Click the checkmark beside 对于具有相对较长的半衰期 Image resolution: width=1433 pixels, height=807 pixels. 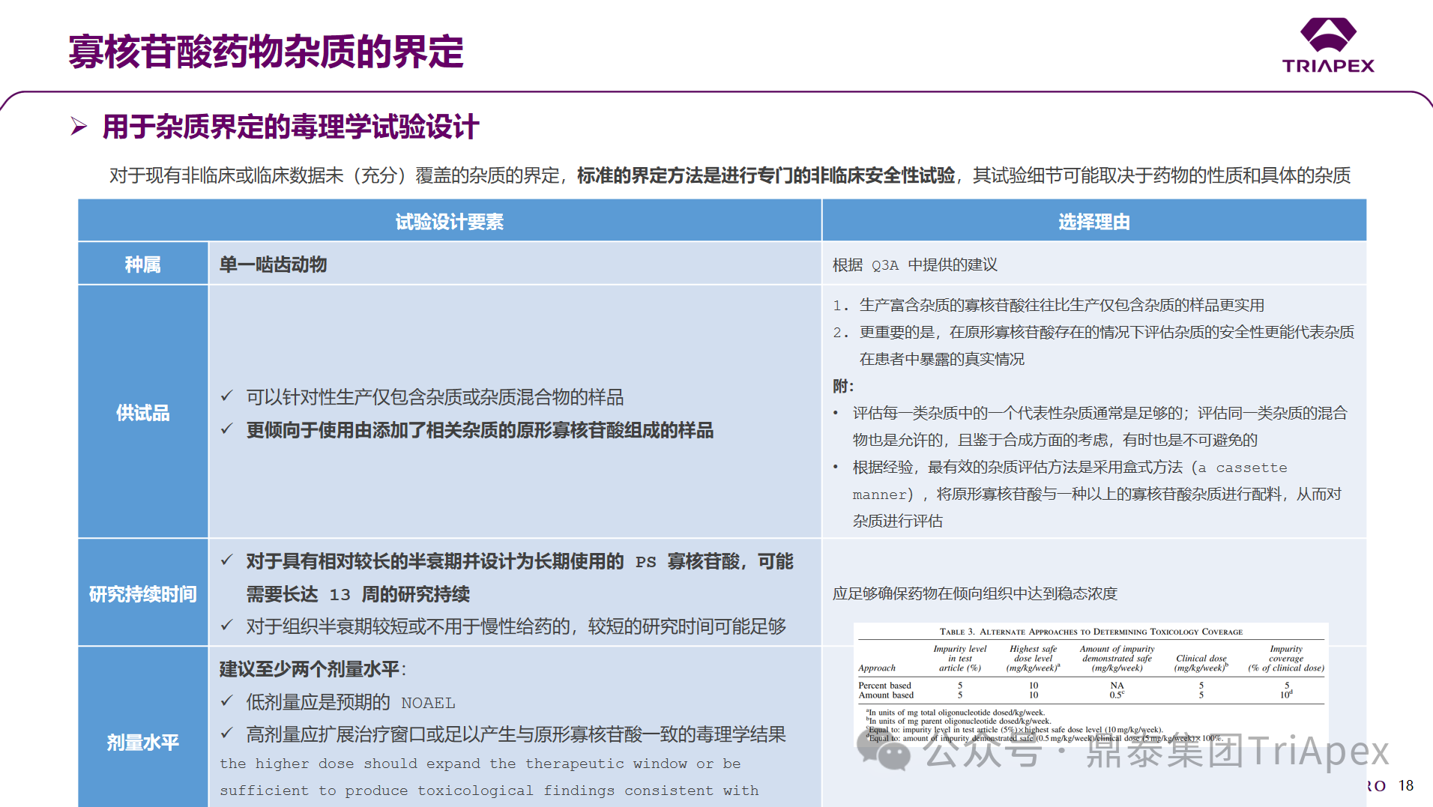[x=227, y=560]
